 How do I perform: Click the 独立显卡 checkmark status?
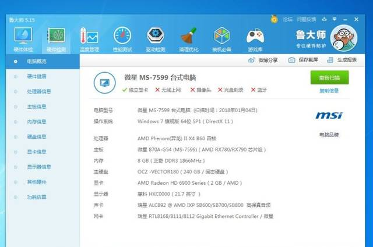[135, 90]
